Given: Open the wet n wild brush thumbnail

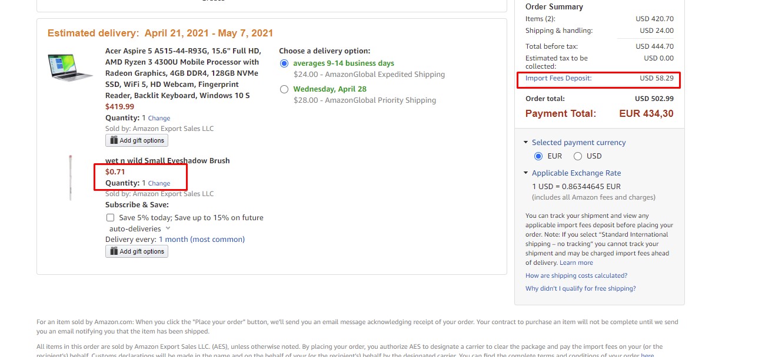Looking at the screenshot, I should pyautogui.click(x=71, y=177).
